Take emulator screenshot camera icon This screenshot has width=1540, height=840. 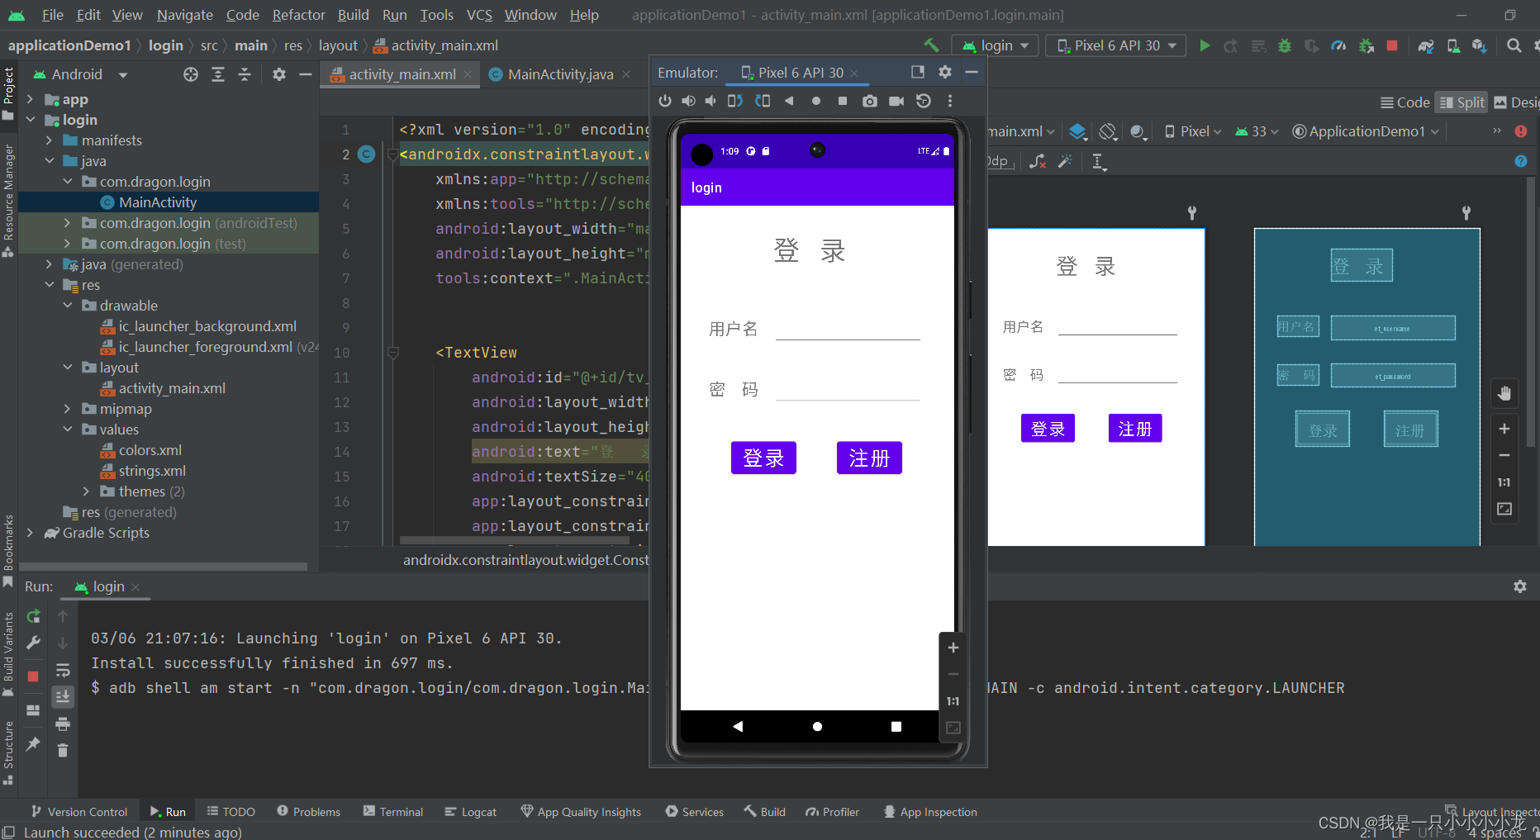point(870,101)
